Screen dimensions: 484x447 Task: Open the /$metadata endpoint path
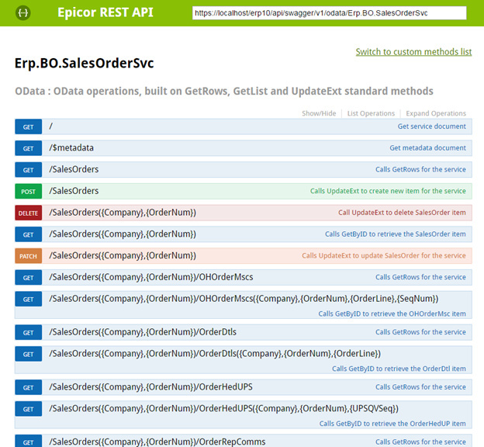tap(71, 148)
